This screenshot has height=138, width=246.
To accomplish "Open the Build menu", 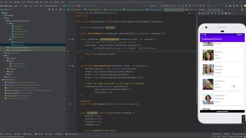I will 37,2.
